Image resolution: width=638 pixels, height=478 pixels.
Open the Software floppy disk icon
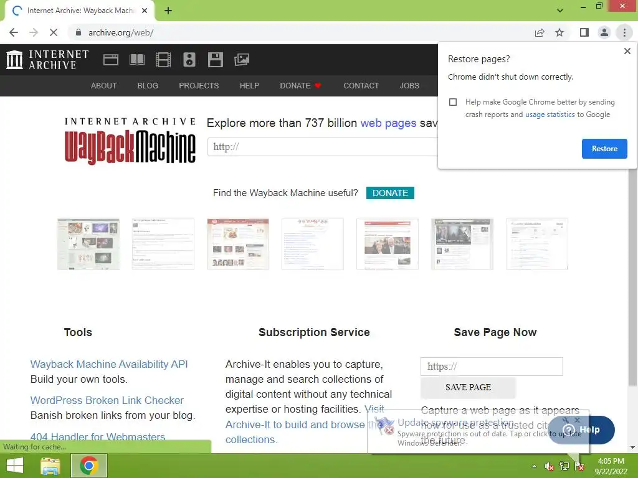[215, 60]
